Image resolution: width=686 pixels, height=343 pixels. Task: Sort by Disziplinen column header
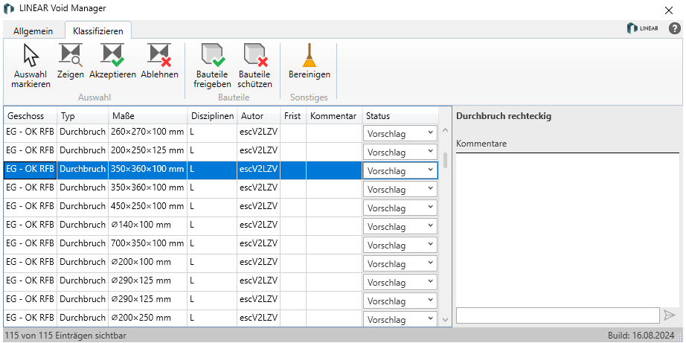tap(213, 116)
